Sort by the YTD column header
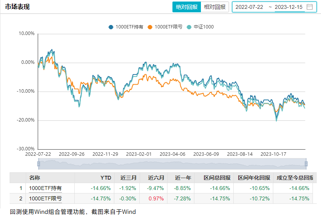Screen dimensions: 321x215 105,178
